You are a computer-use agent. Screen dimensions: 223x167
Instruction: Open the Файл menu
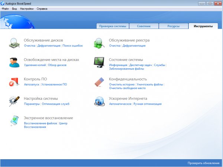point(5,9)
